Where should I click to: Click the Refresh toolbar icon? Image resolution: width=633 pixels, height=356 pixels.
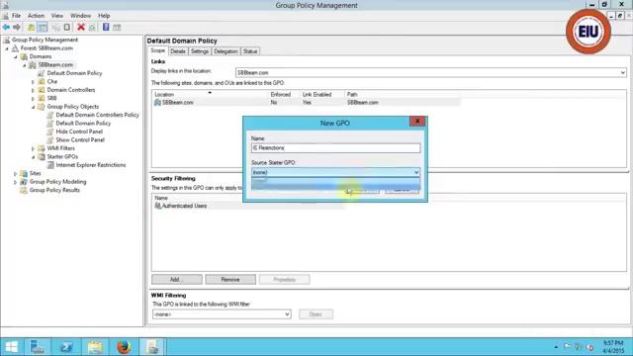pyautogui.click(x=92, y=28)
